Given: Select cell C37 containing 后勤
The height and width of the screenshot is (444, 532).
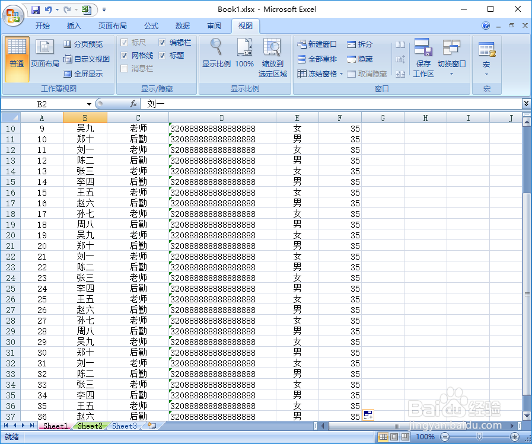Looking at the screenshot, I should [x=138, y=416].
